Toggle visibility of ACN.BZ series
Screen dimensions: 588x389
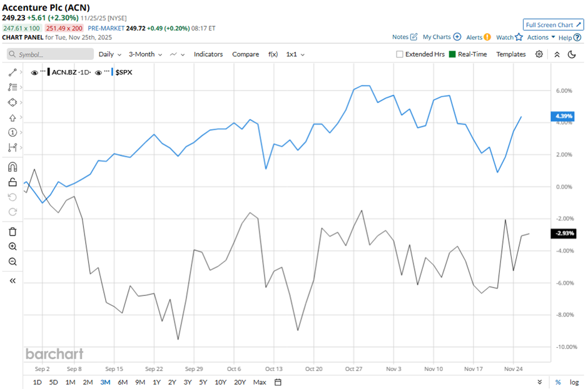pyautogui.click(x=34, y=72)
